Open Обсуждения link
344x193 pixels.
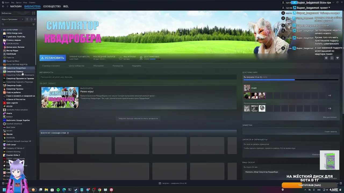pyautogui.click(x=98, y=66)
